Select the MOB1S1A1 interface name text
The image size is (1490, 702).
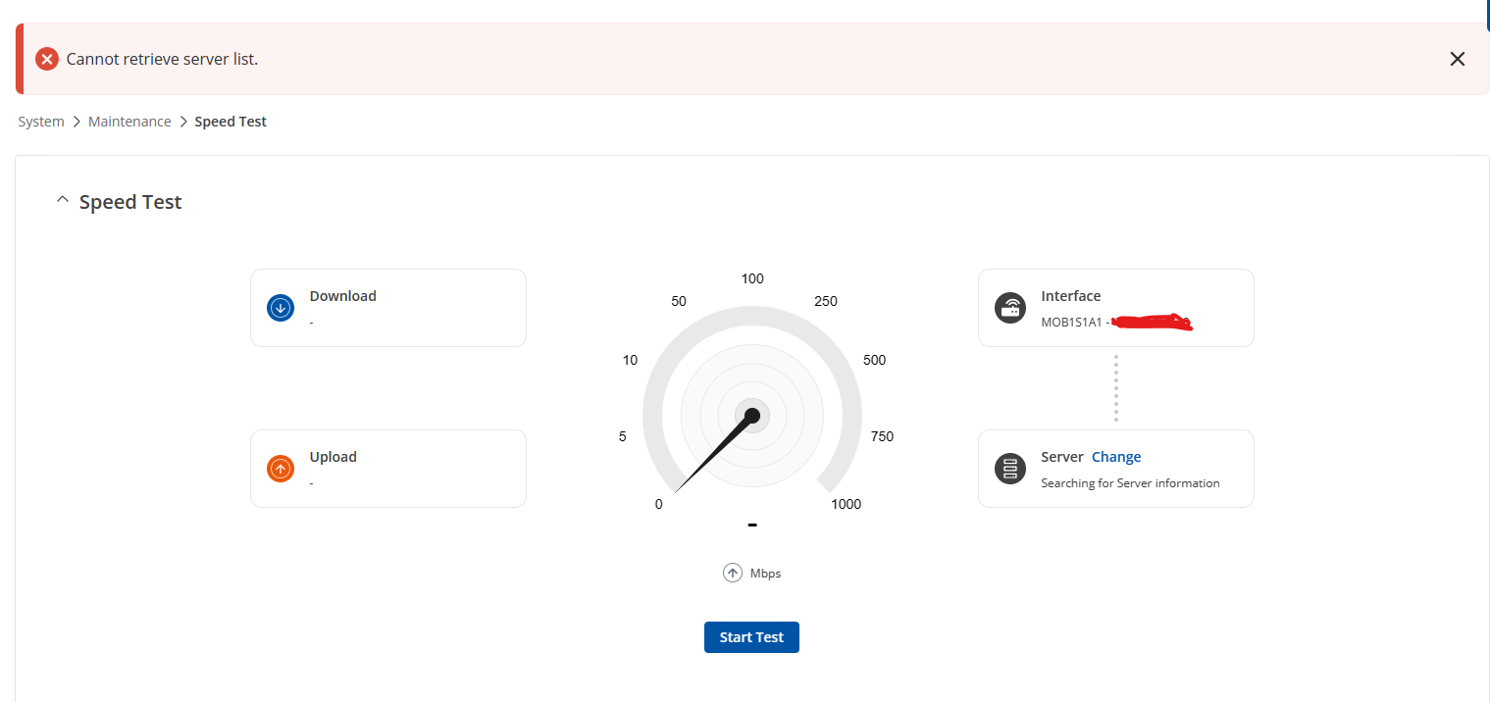click(1072, 322)
